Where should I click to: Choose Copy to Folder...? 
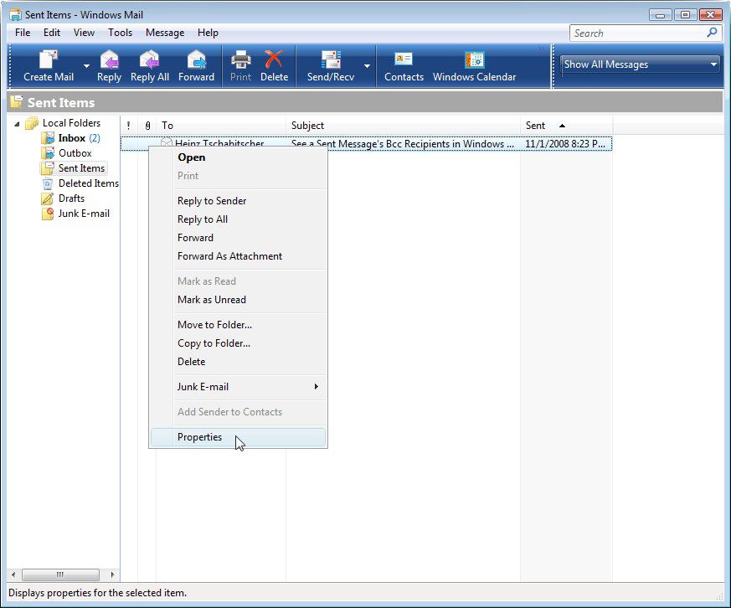click(x=239, y=343)
